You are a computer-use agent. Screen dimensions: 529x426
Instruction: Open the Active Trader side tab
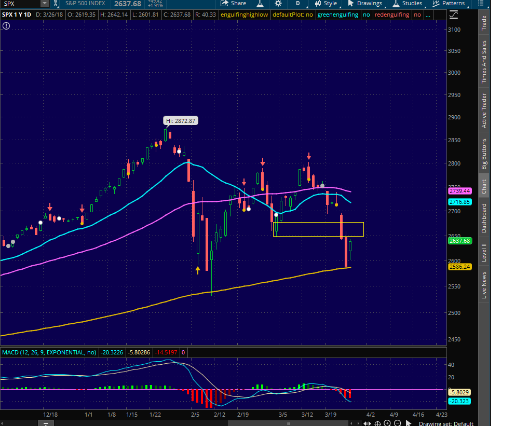pyautogui.click(x=484, y=111)
